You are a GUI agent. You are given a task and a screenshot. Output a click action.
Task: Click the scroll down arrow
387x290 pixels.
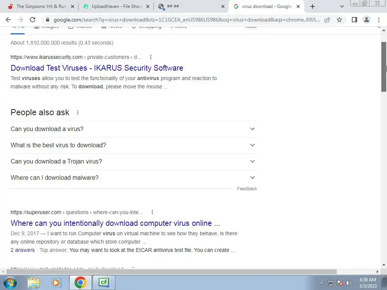click(x=384, y=265)
